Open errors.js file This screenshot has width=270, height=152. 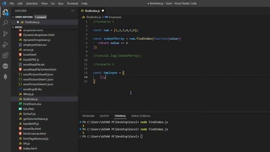pyautogui.click(x=28, y=50)
